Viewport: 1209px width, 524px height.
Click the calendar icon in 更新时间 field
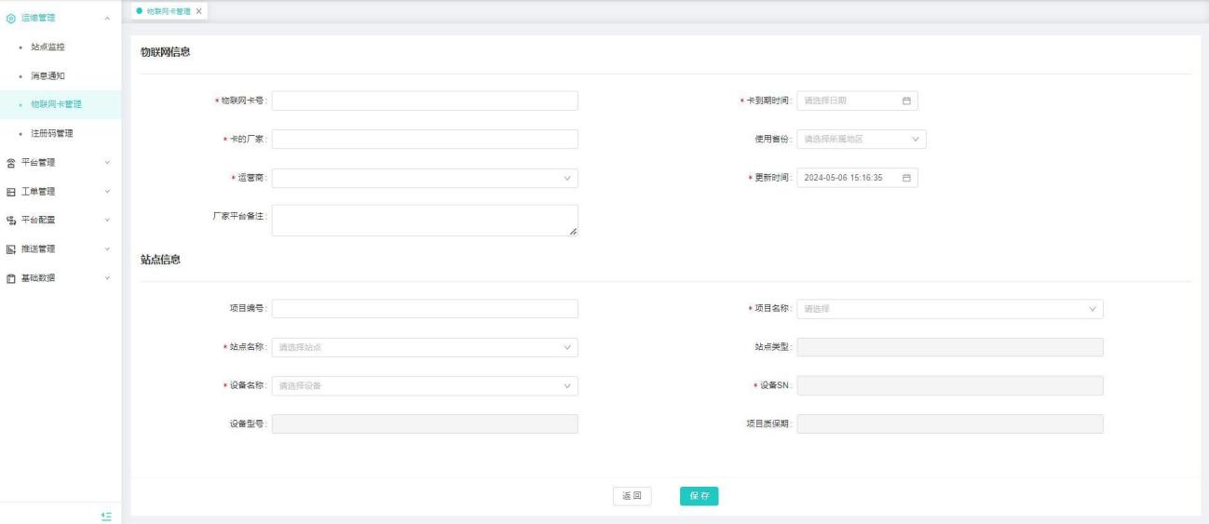click(x=905, y=178)
